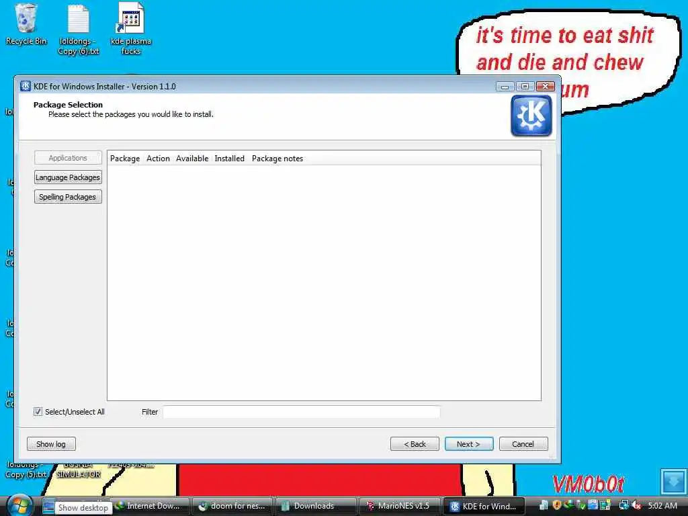This screenshot has height=516, width=688.
Task: Select the BOSNIA SIMULATOR desktop icon
Action: click(78, 470)
